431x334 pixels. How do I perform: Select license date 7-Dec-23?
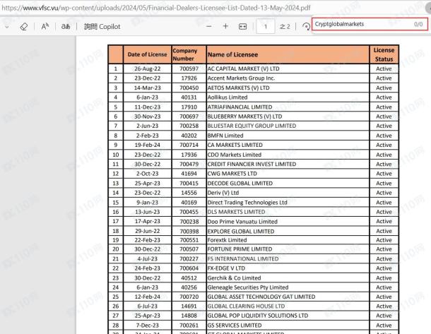pos(148,326)
